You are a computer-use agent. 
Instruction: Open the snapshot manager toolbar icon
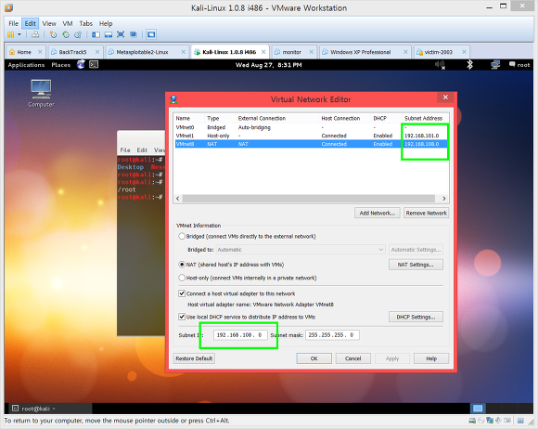pos(78,34)
